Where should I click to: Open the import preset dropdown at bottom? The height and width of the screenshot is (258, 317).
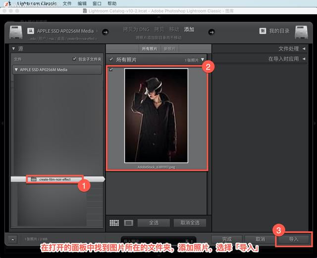click(158, 241)
